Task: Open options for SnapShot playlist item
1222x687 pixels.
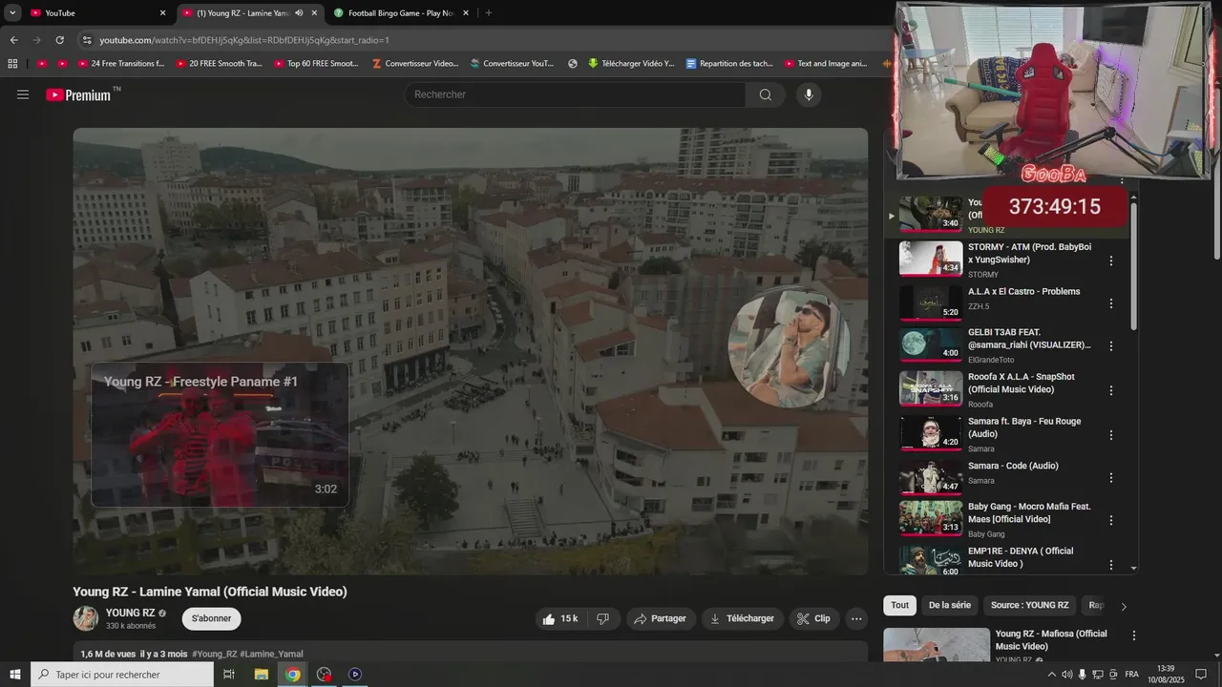Action: click(x=1110, y=390)
